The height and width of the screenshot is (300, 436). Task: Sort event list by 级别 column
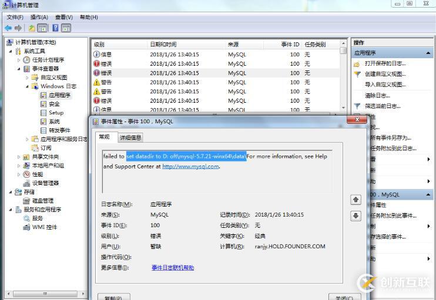click(119, 45)
